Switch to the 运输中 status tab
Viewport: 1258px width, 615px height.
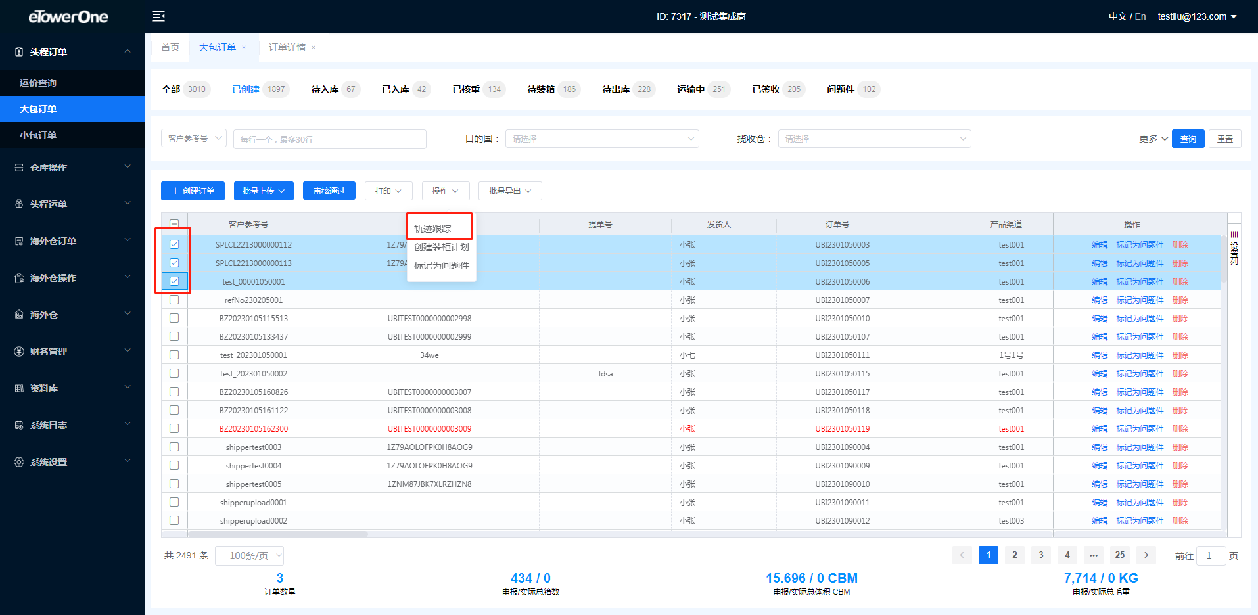691,89
